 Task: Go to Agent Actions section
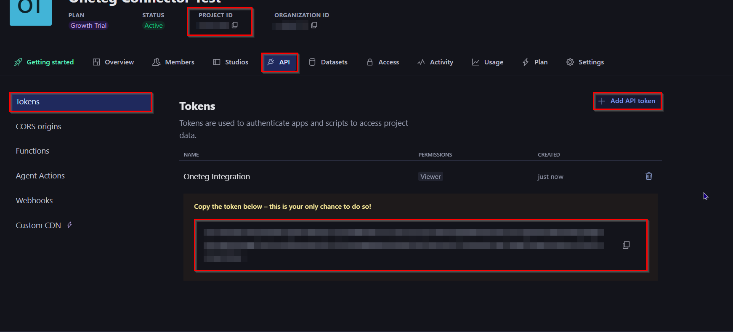(40, 176)
